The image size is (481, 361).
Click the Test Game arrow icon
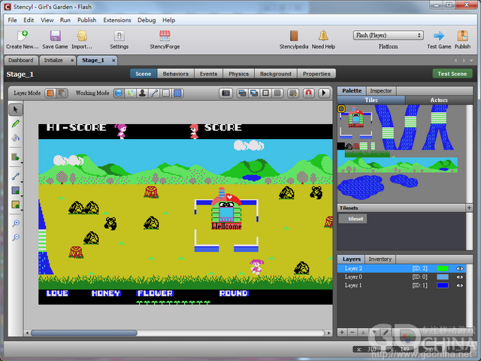[439, 35]
